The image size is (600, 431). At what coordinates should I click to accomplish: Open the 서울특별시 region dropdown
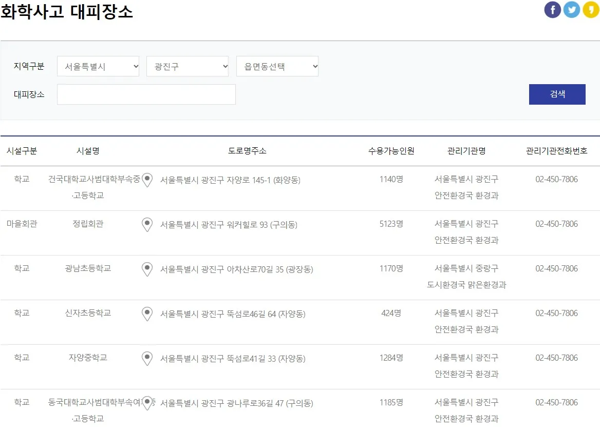tap(98, 66)
